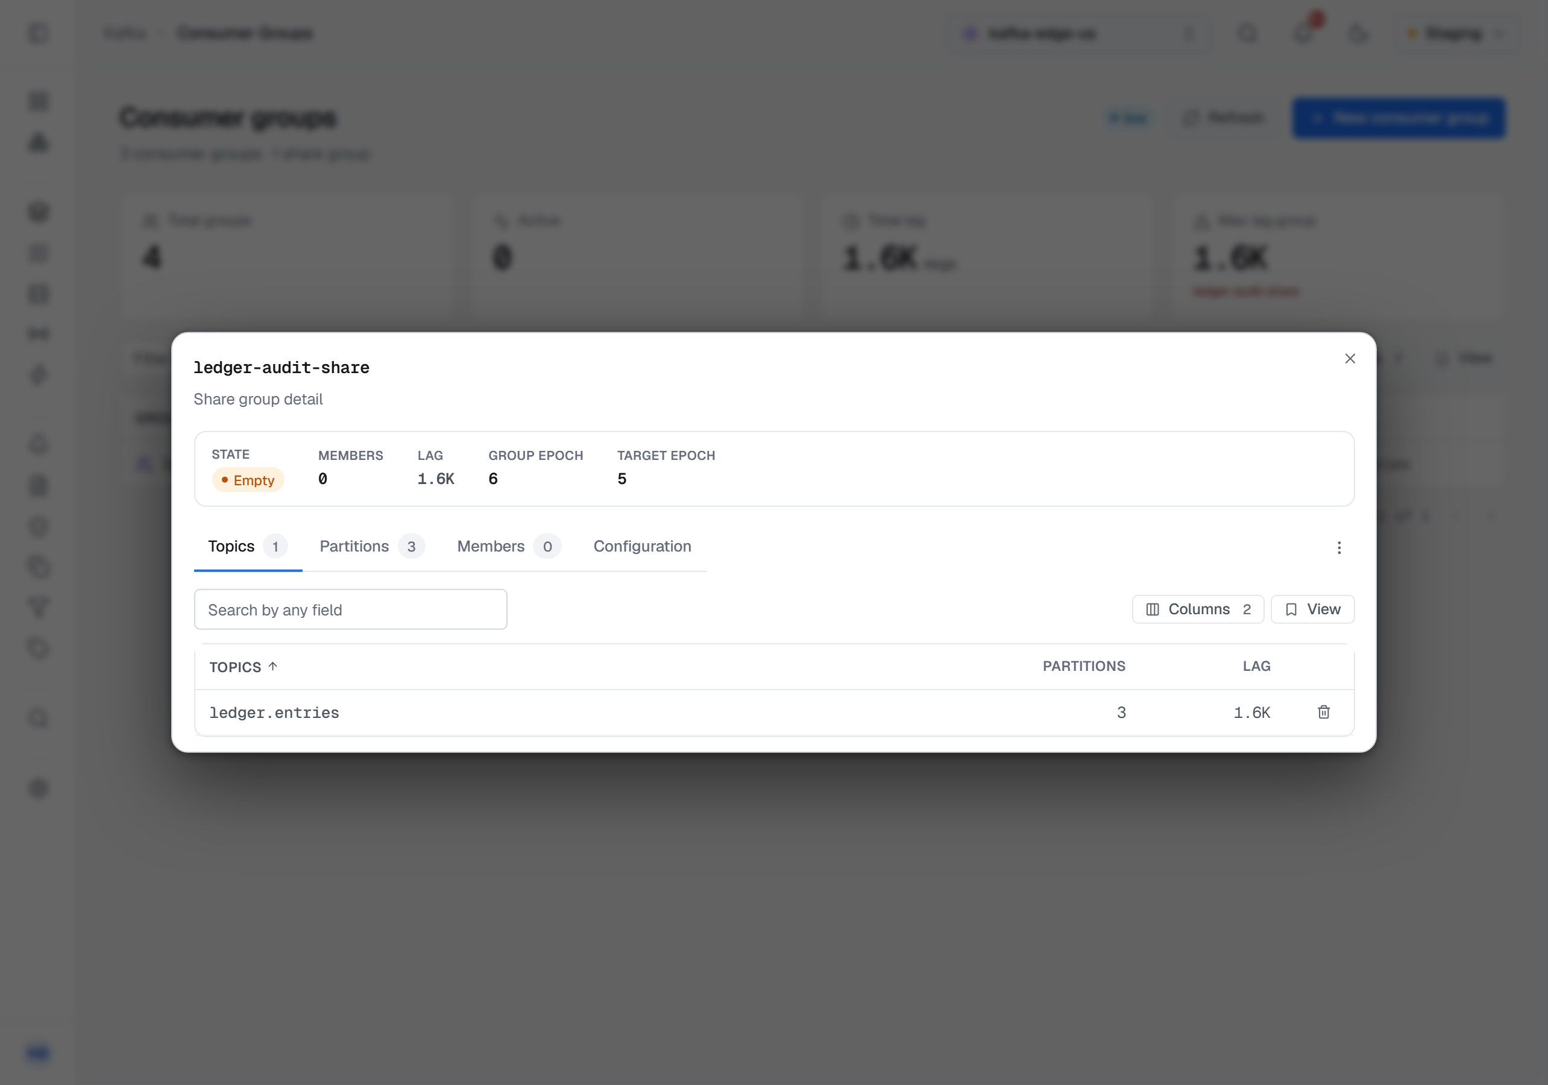Toggle the dark mode moon icon
Image resolution: width=1548 pixels, height=1085 pixels.
pyautogui.click(x=1358, y=33)
